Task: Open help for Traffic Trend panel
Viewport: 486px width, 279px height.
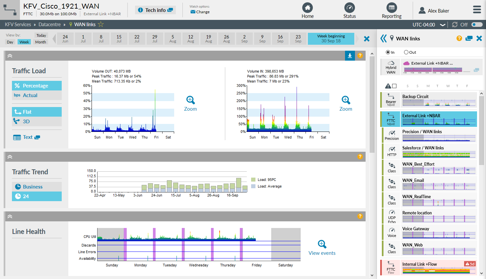Action: [x=360, y=157]
